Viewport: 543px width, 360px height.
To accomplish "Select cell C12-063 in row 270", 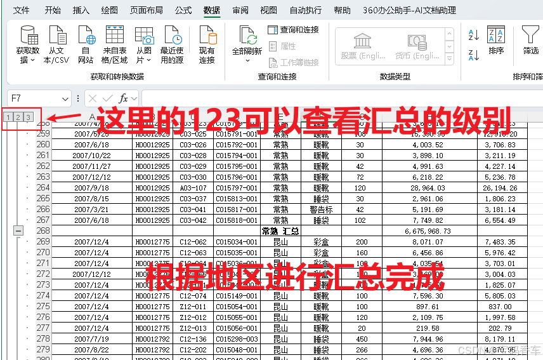I will (193, 253).
